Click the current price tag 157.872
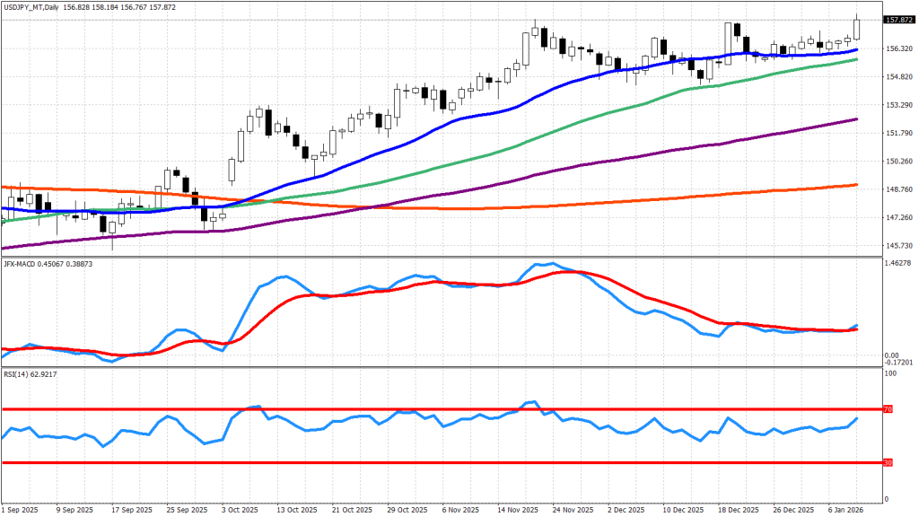 [x=898, y=20]
